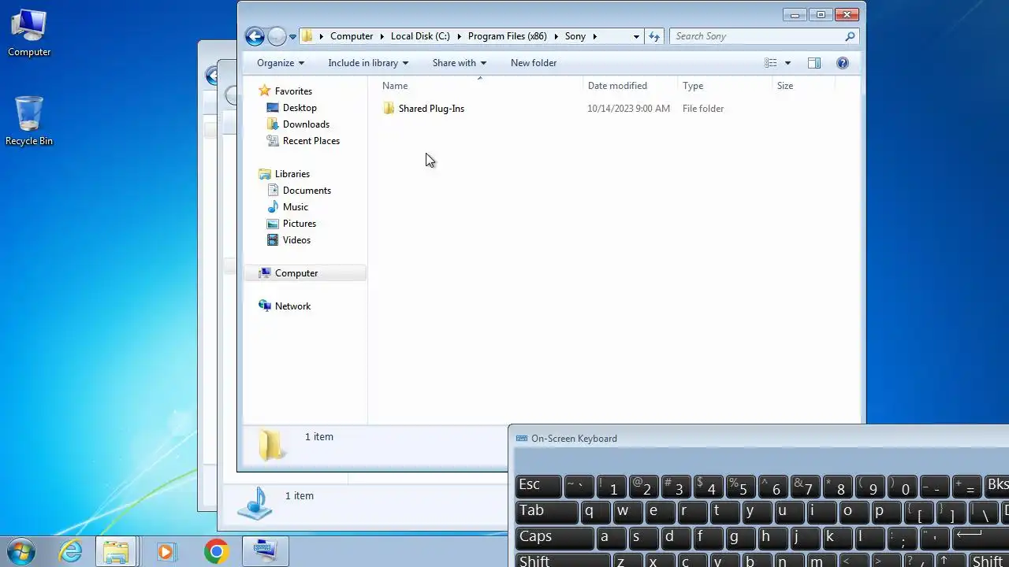Open Recent Places in the navigation pane
This screenshot has height=567, width=1009.
[x=311, y=141]
